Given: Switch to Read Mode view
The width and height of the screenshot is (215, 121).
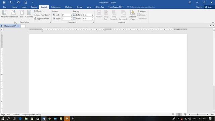Looking at the screenshot, I should pyautogui.click(x=173, y=114).
